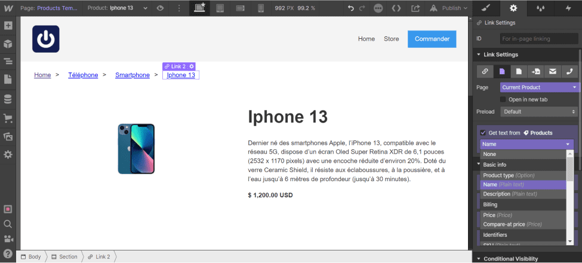Click the field list scrollbar down arrow
Screen dimensions: 582x263
point(570,241)
